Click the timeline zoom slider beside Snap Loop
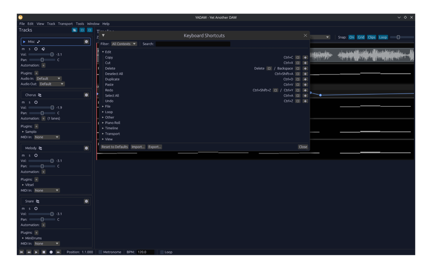This screenshot has height=275, width=432. [x=402, y=37]
